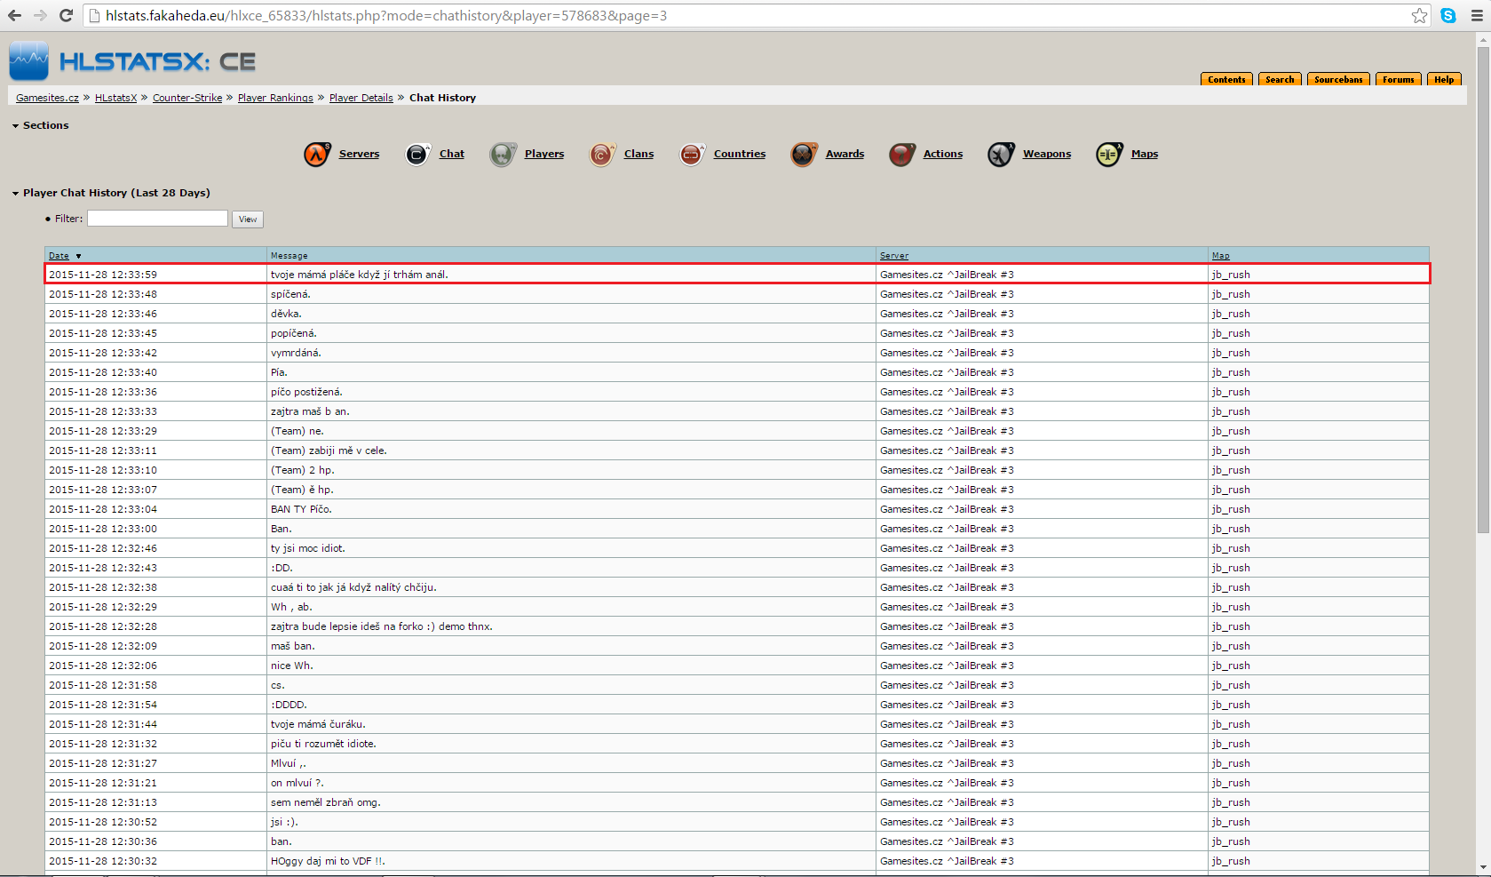Click the Awards section icon

[804, 155]
